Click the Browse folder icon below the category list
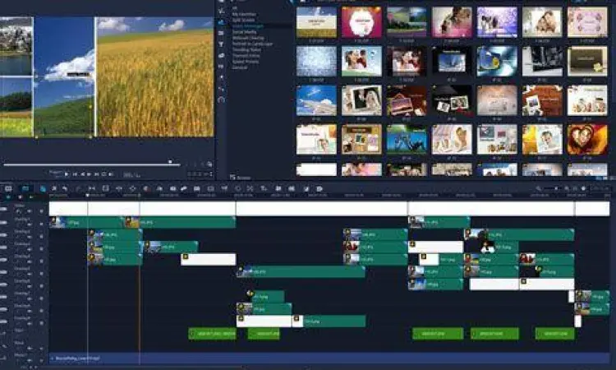 point(232,178)
